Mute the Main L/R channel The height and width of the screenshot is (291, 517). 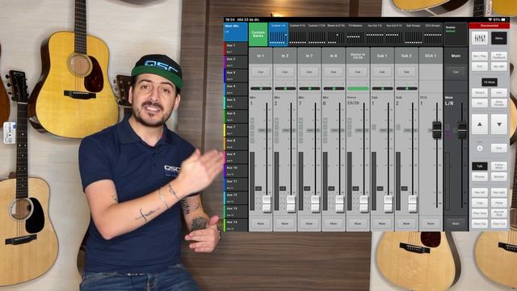pos(456,224)
